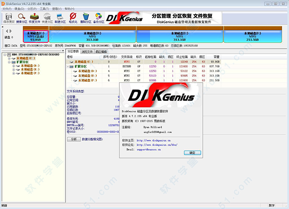Open the 软件主页 diskgenius.cn homepage link
Viewport: 289px width, 209px height.
pos(154,140)
